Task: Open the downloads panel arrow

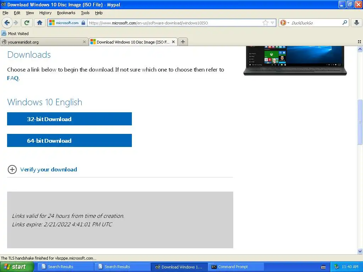Action: pos(357,23)
